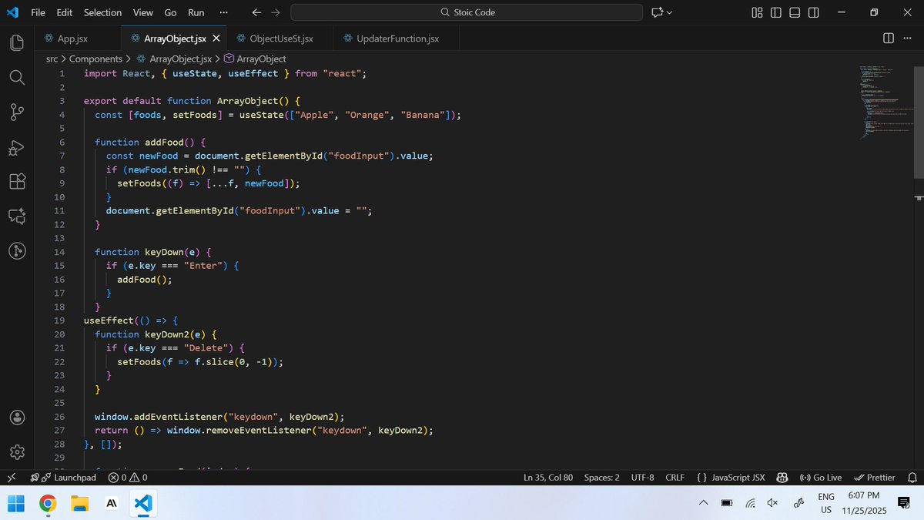Open the File menu
Screen dimensions: 924x520
click(38, 12)
